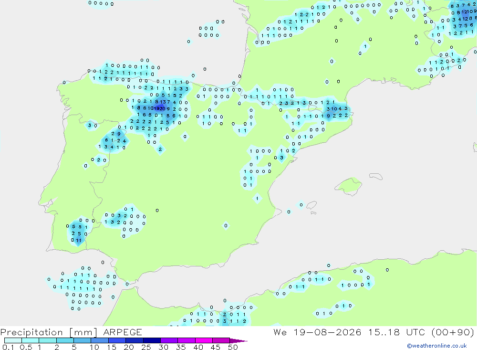Image resolution: width=477 pixels, height=350 pixels.
Task: Click the Ibiza island outline
Action: (x=312, y=205)
